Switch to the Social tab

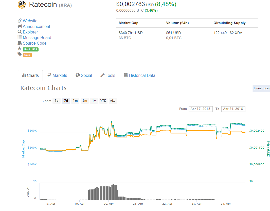click(84, 75)
